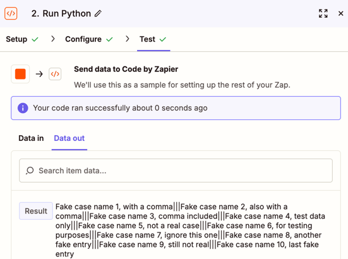This screenshot has width=348, height=259.
Task: Click the orange square trigger app icon
Action: pos(20,74)
